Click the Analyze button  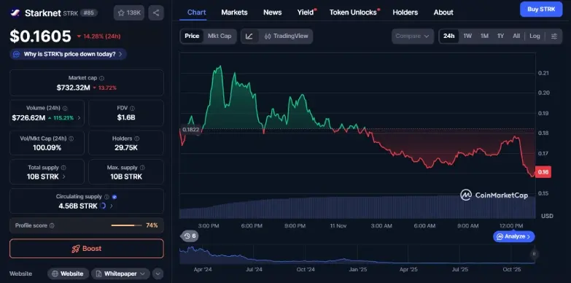[x=514, y=236]
